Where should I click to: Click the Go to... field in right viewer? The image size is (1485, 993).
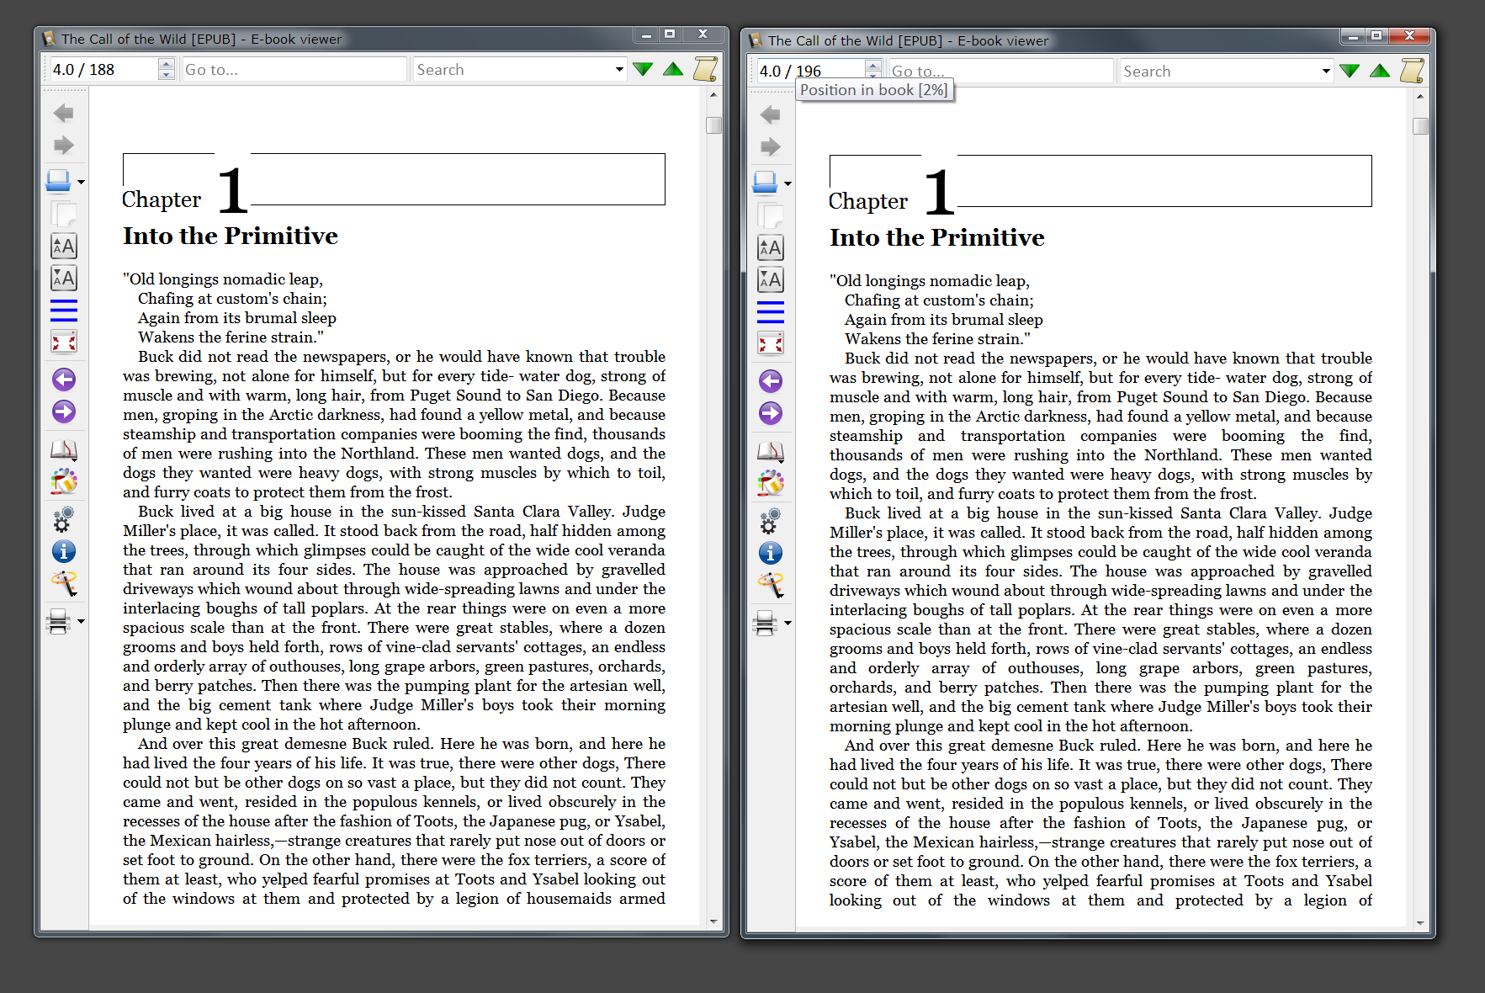[1000, 71]
